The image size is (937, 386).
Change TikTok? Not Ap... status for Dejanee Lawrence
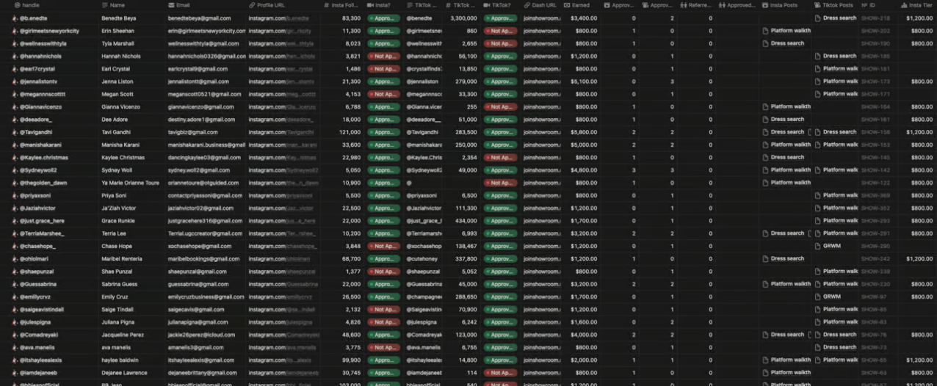click(500, 373)
